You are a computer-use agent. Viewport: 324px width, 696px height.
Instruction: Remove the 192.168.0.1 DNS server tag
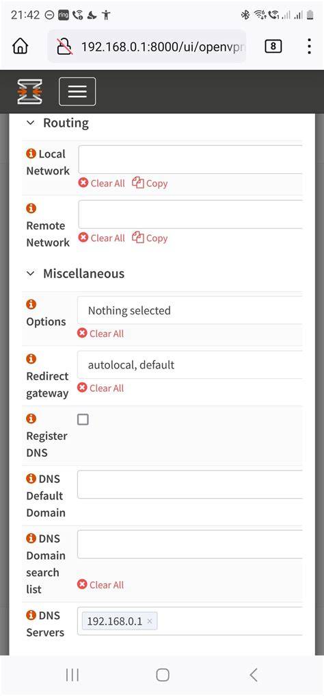click(150, 621)
